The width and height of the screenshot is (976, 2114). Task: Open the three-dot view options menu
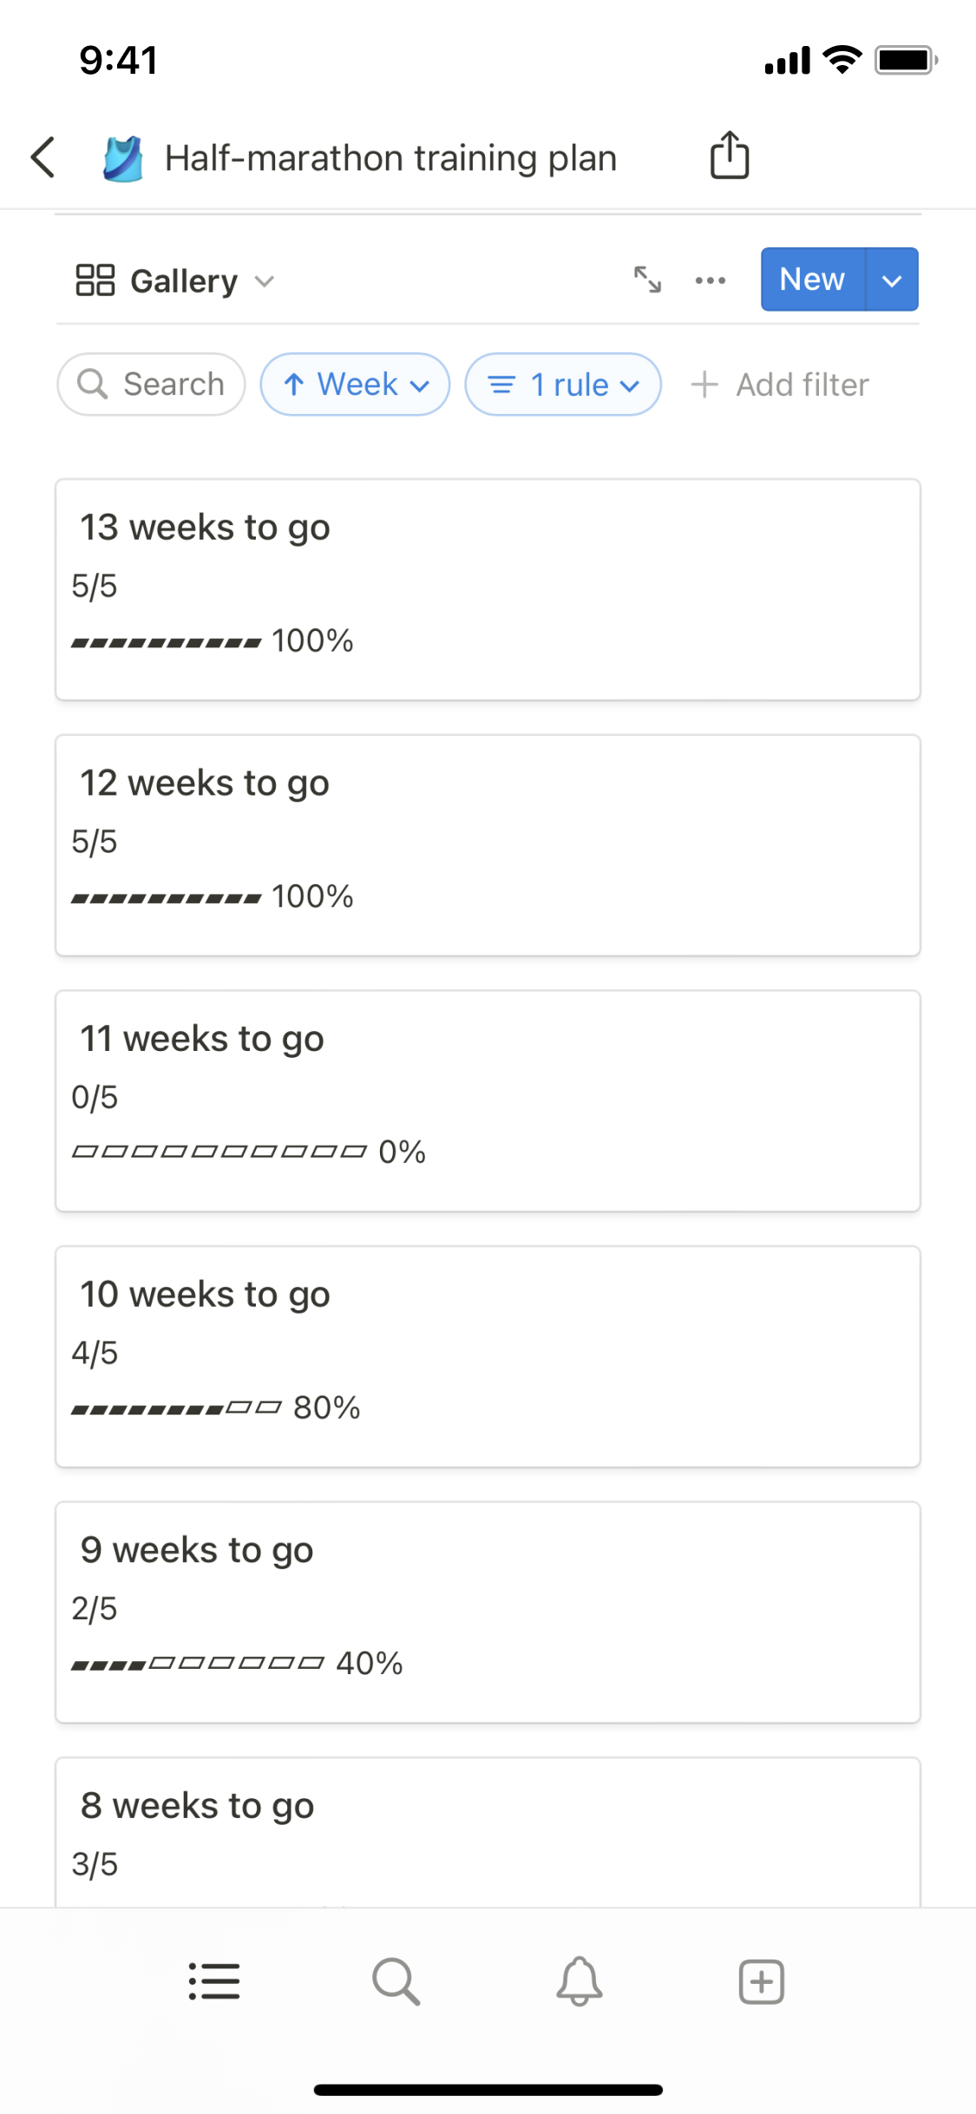pyautogui.click(x=710, y=279)
